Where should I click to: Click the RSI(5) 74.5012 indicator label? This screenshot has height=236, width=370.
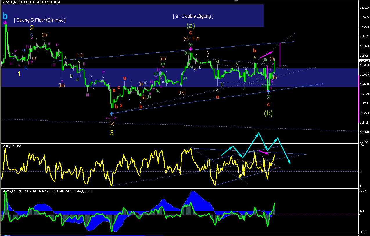(12, 146)
